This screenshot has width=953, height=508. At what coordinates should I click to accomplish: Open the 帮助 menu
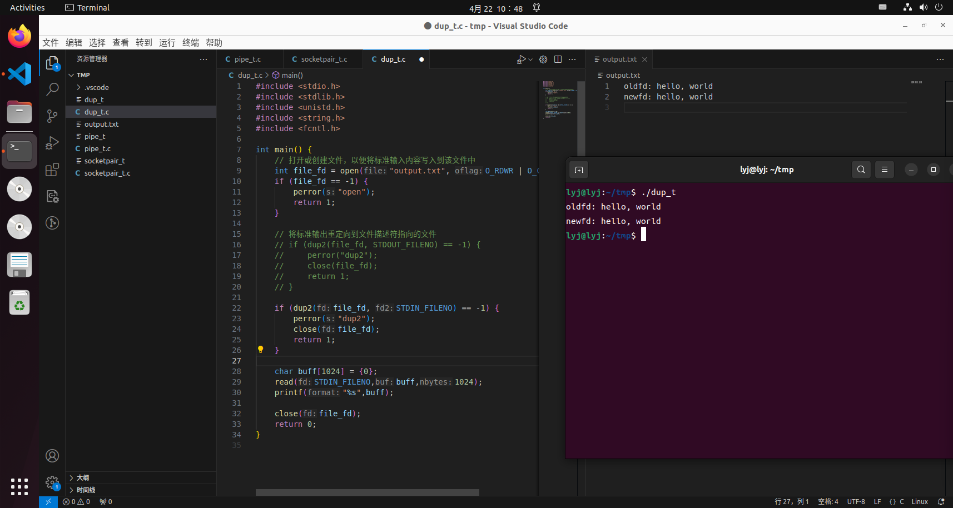pos(214,43)
